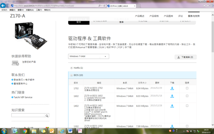Open the PDF reader taskbar icon

coord(80,131)
